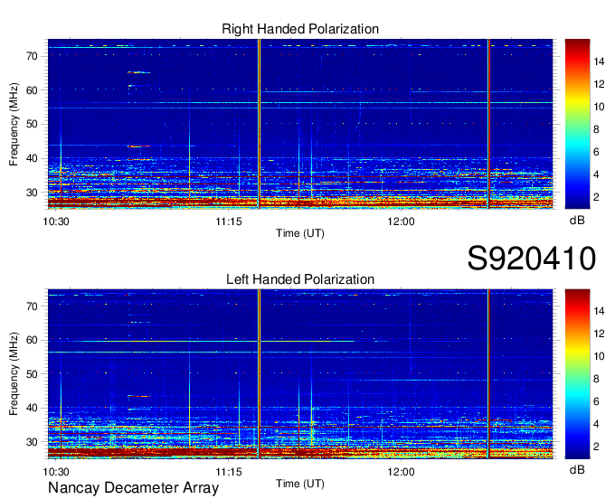Viewport: 615px width, 499px height.
Task: Click the yellow vertical stripe after 11:15 in lower spectrogram
Action: coord(260,374)
